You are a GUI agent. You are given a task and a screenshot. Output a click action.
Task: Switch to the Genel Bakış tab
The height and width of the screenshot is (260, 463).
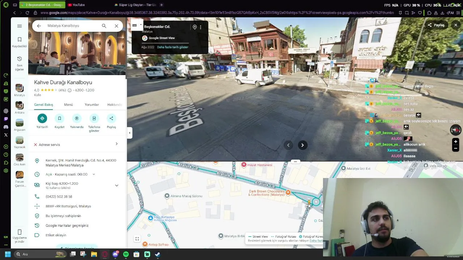[x=43, y=105]
